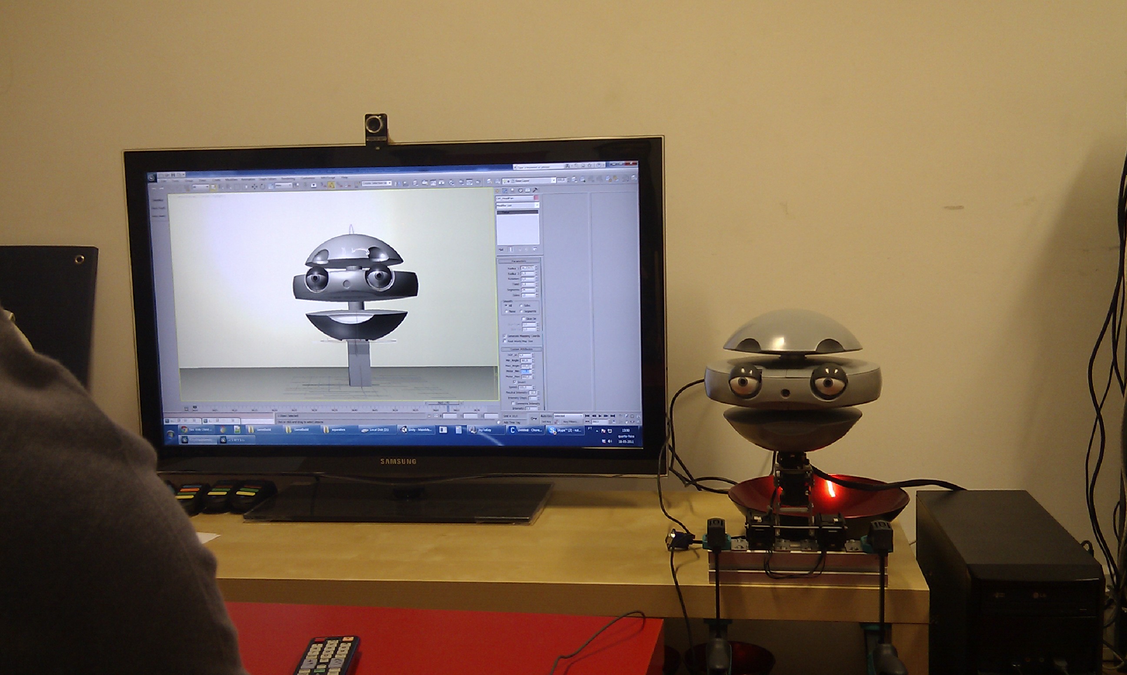Select Smooth All radio button
Viewport: 1127px width, 675px height.
click(507, 306)
